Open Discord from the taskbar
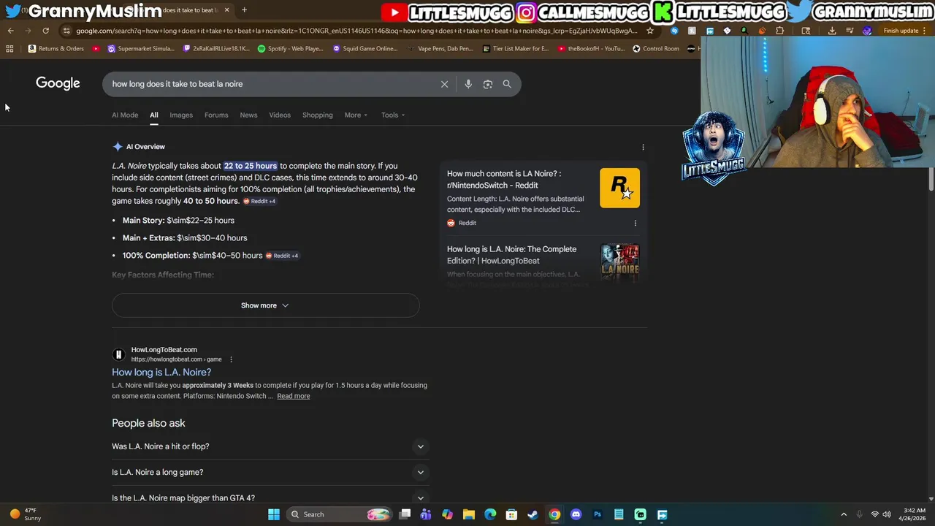 pos(576,514)
